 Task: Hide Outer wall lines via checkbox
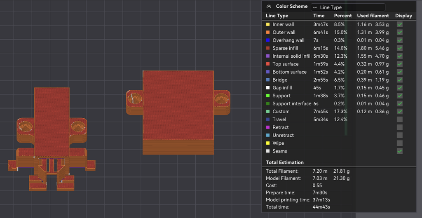[x=400, y=32]
